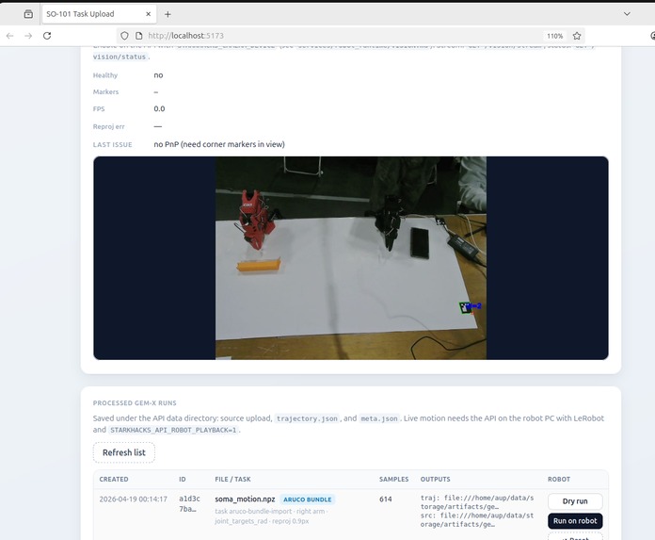
Task: Click the samples value 614
Action: click(386, 499)
